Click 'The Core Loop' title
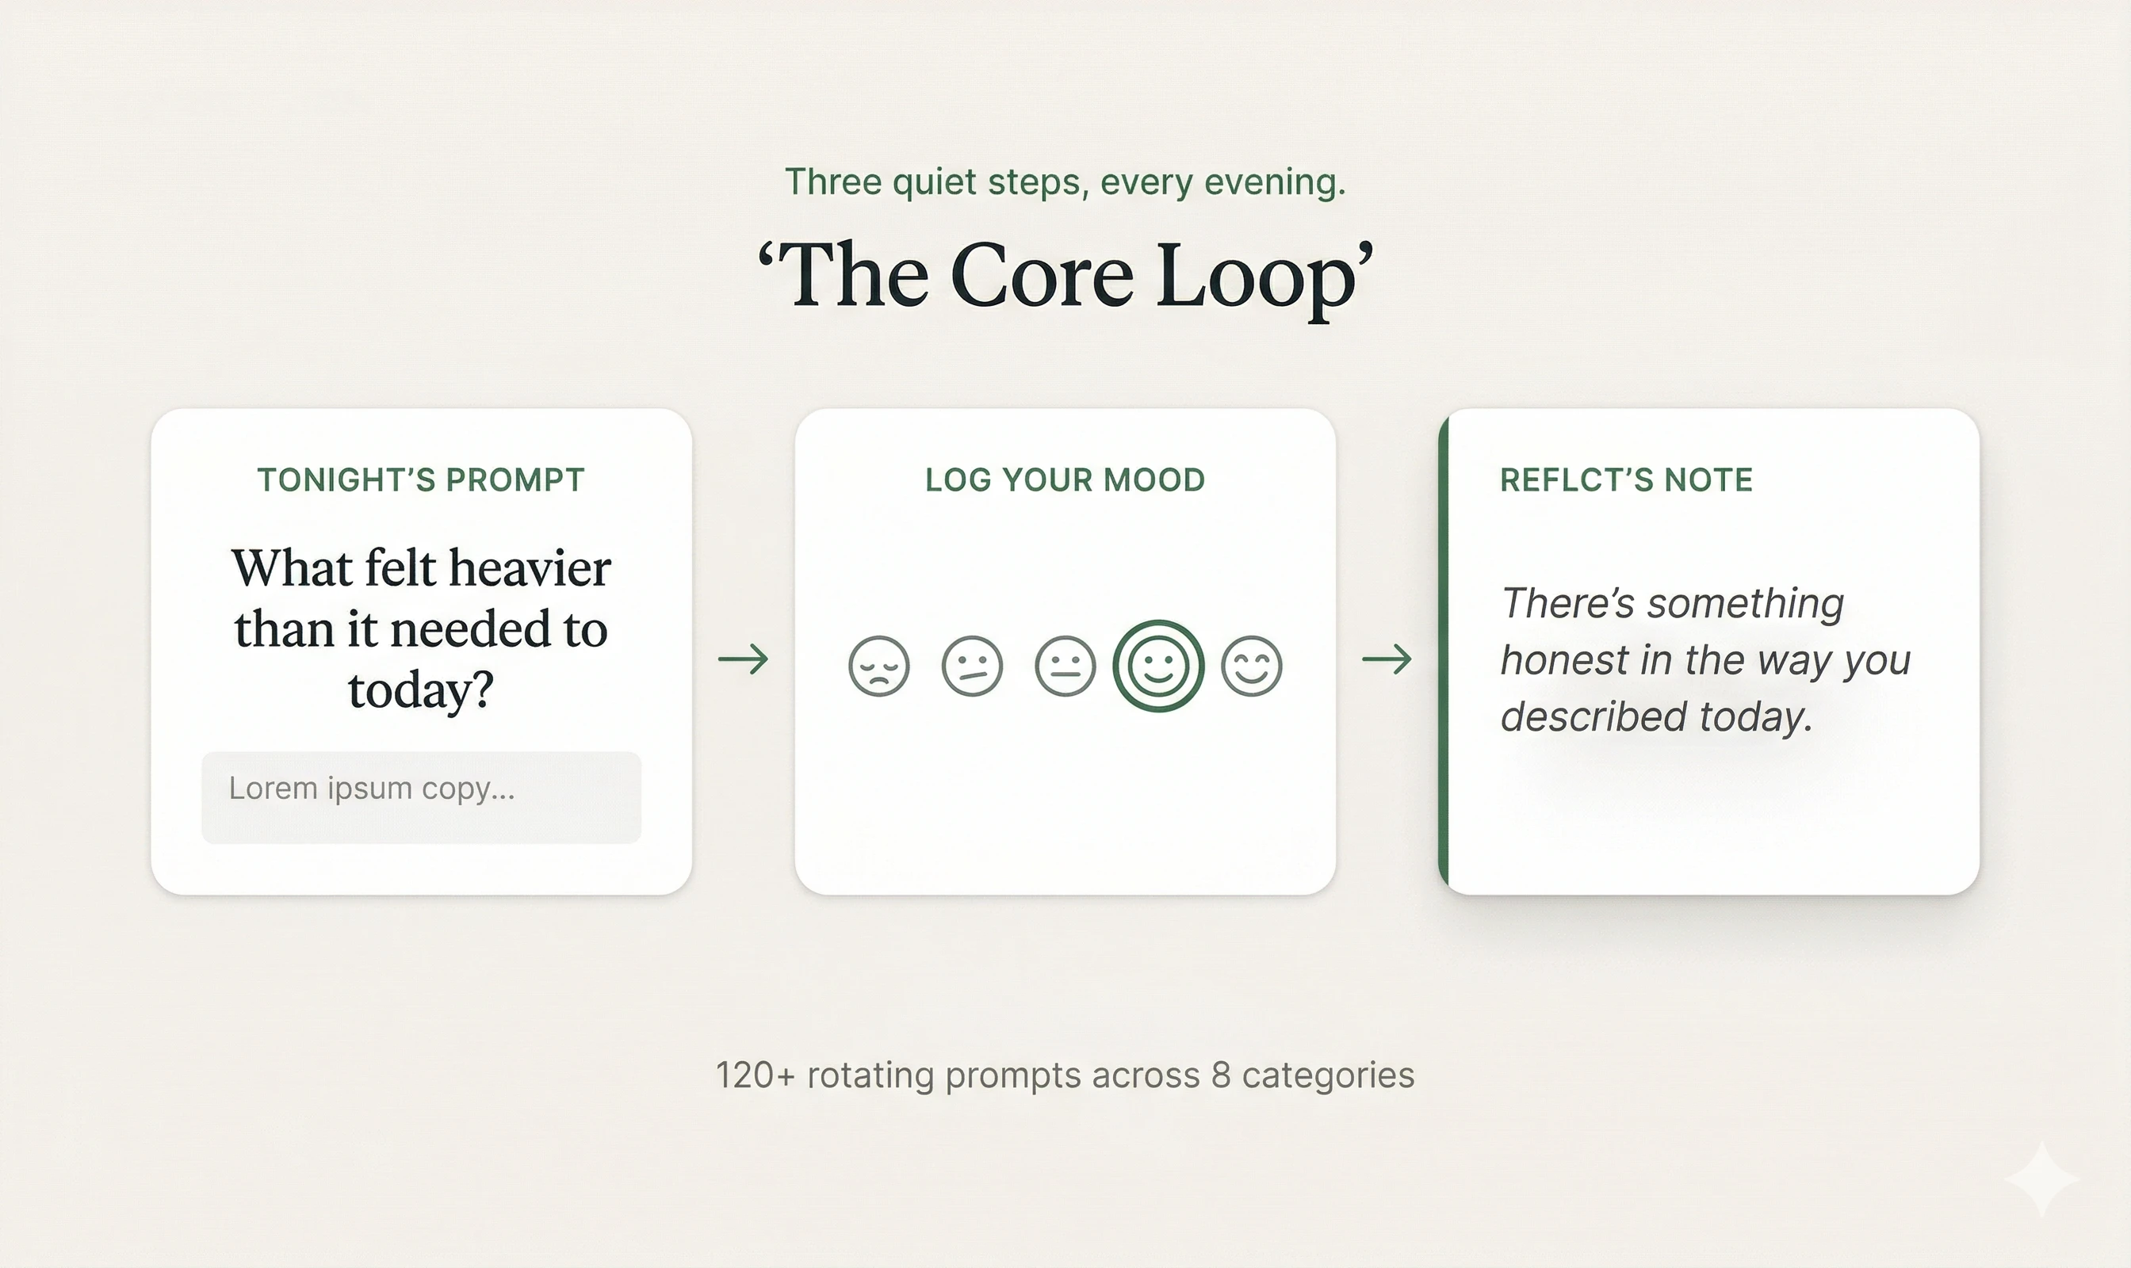 1065,275
